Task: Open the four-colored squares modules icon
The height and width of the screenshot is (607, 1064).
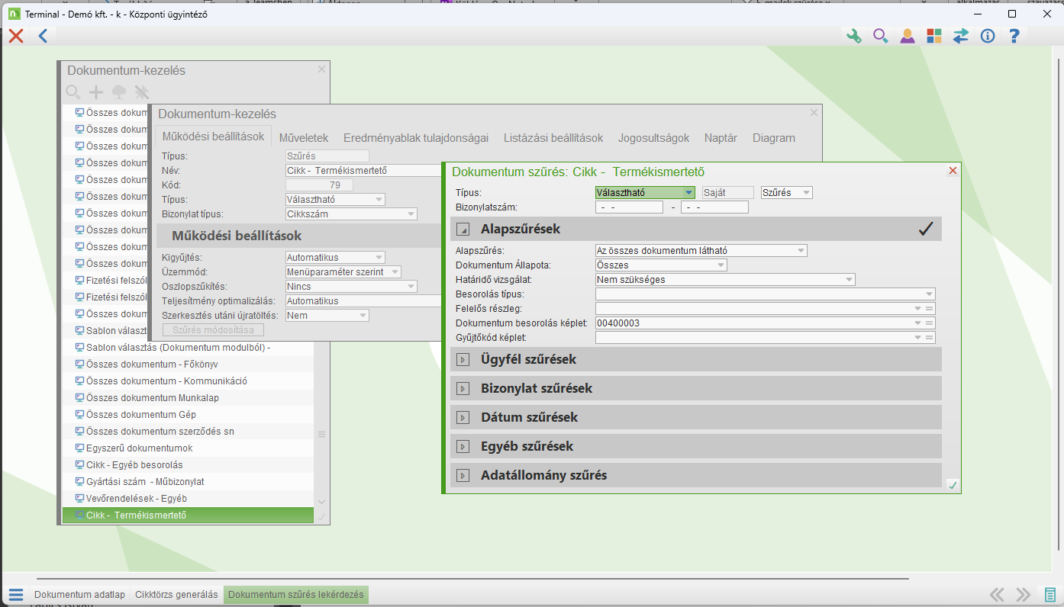Action: (933, 36)
